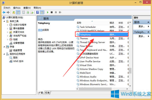
Task: Select Volume Shadow Copy service
Action: point(103,69)
